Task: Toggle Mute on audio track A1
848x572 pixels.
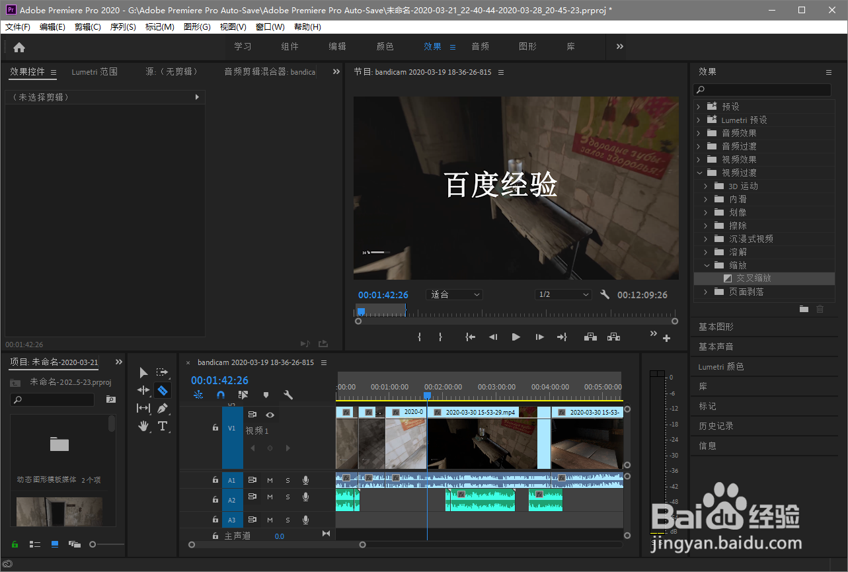Action: pyautogui.click(x=270, y=479)
